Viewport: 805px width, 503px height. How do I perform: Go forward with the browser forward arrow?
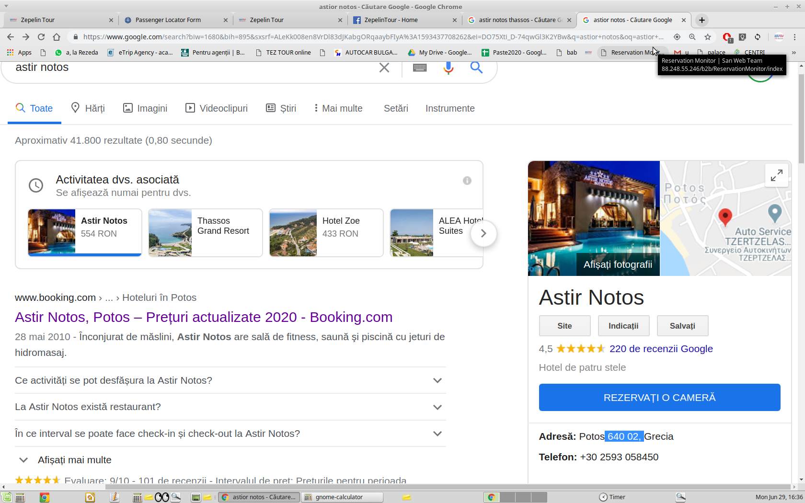[x=26, y=37]
